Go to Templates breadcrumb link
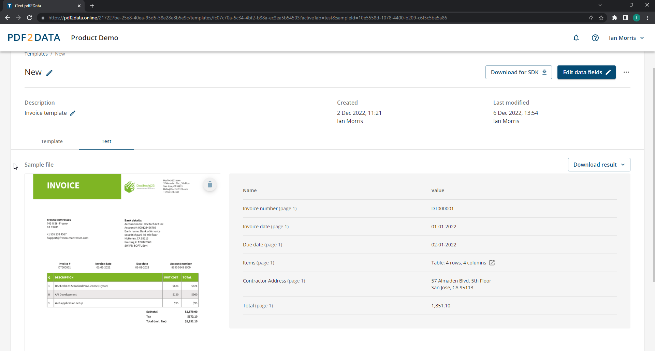Screen dimensions: 655x351 (36, 54)
